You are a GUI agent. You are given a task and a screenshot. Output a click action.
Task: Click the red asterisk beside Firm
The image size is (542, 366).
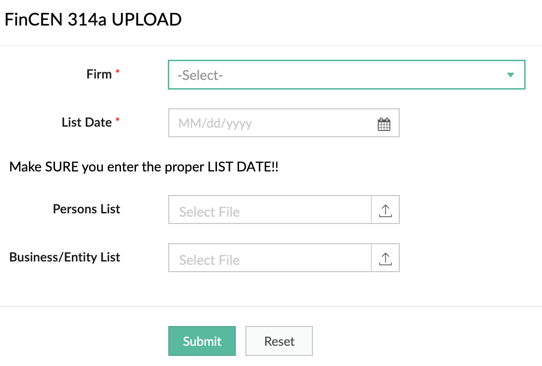tap(118, 73)
